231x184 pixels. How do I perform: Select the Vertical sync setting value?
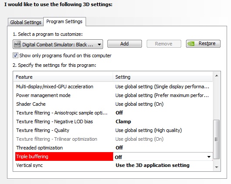click(x=152, y=165)
